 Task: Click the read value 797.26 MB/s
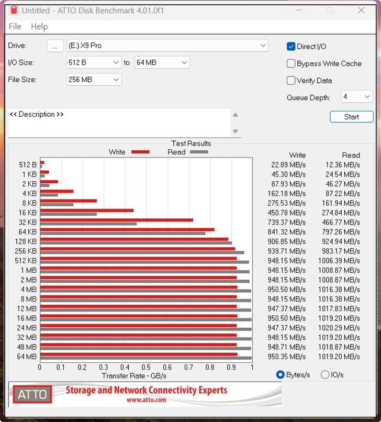pyautogui.click(x=341, y=232)
